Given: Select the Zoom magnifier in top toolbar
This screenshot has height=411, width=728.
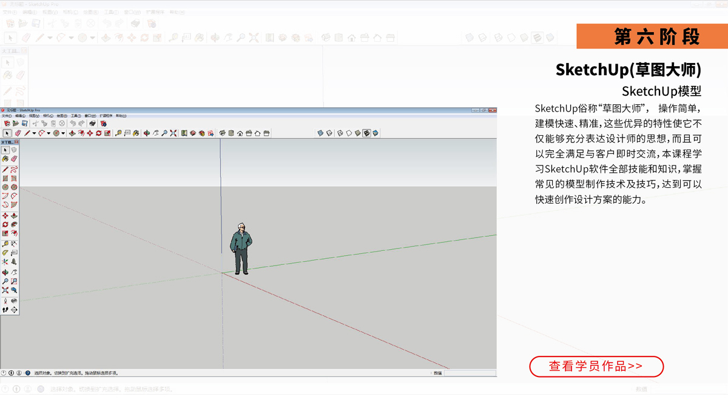Looking at the screenshot, I should (164, 133).
